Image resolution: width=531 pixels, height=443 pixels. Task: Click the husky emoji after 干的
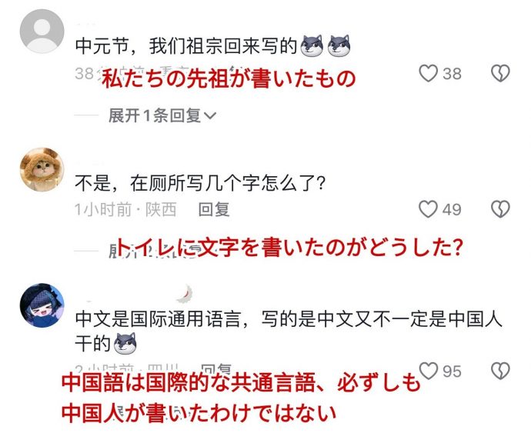coord(125,343)
